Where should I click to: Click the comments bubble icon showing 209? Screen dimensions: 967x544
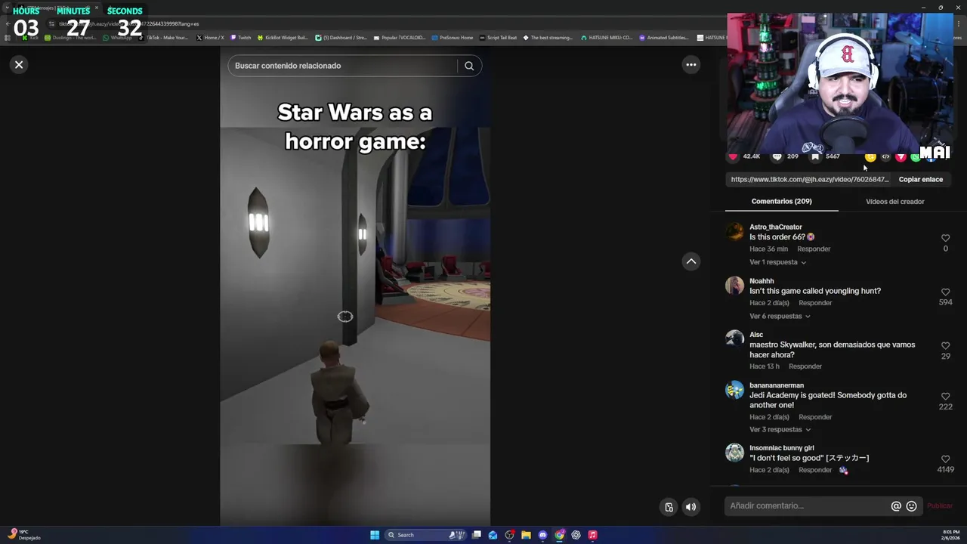click(777, 156)
